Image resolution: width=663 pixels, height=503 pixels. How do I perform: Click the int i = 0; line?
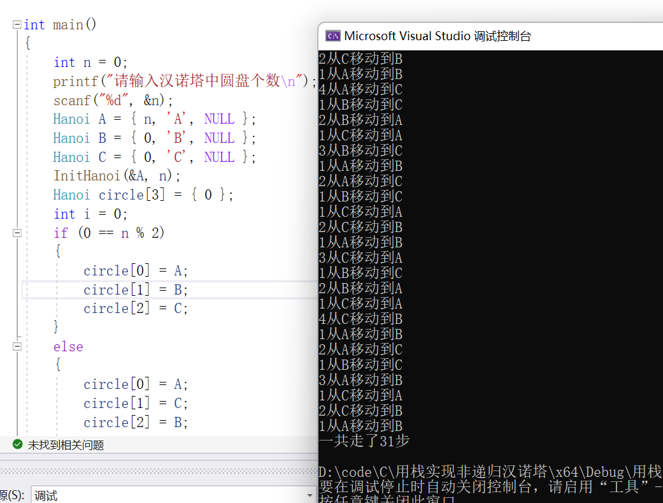click(x=90, y=214)
